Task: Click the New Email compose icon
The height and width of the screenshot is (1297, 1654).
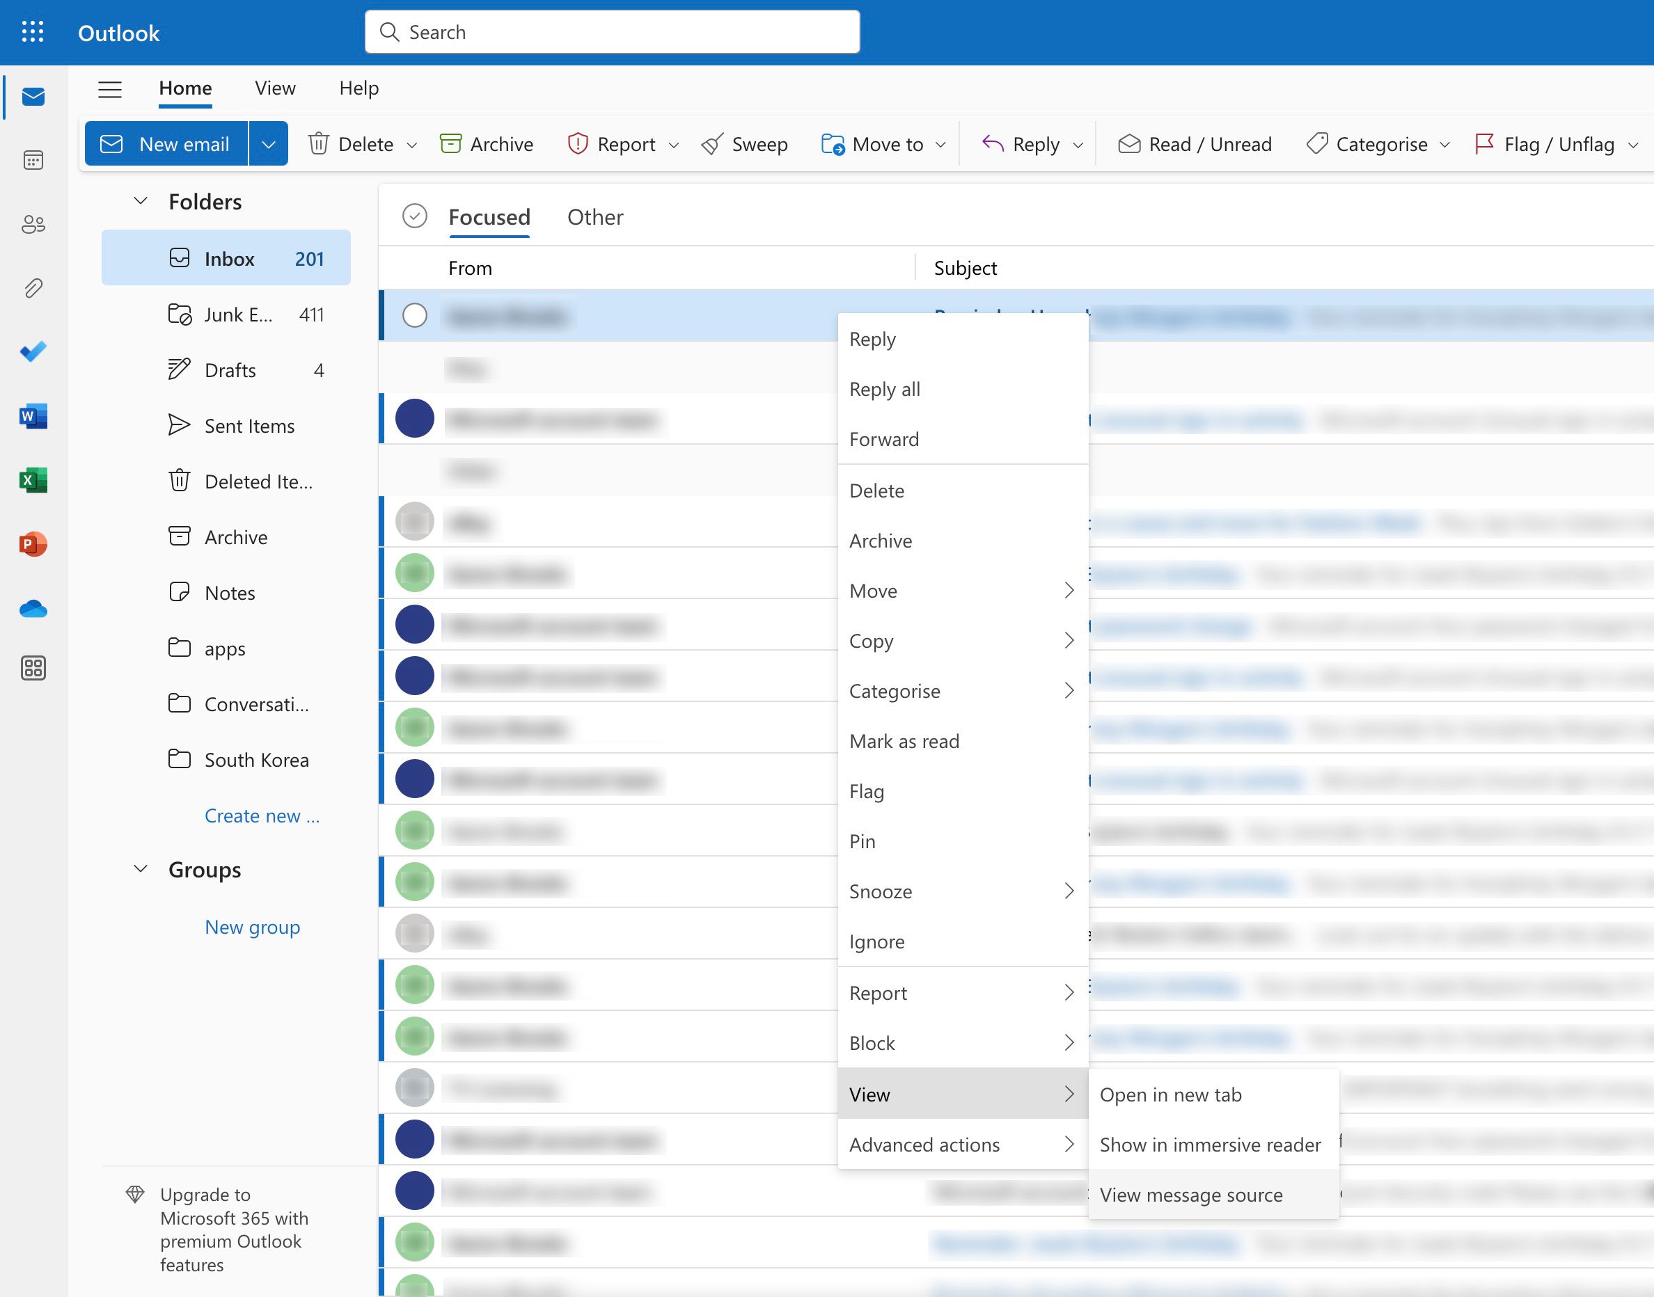Action: [114, 143]
